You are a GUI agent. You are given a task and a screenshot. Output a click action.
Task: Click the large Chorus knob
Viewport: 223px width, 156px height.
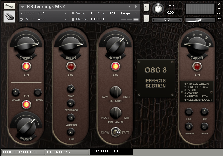[x=26, y=46]
